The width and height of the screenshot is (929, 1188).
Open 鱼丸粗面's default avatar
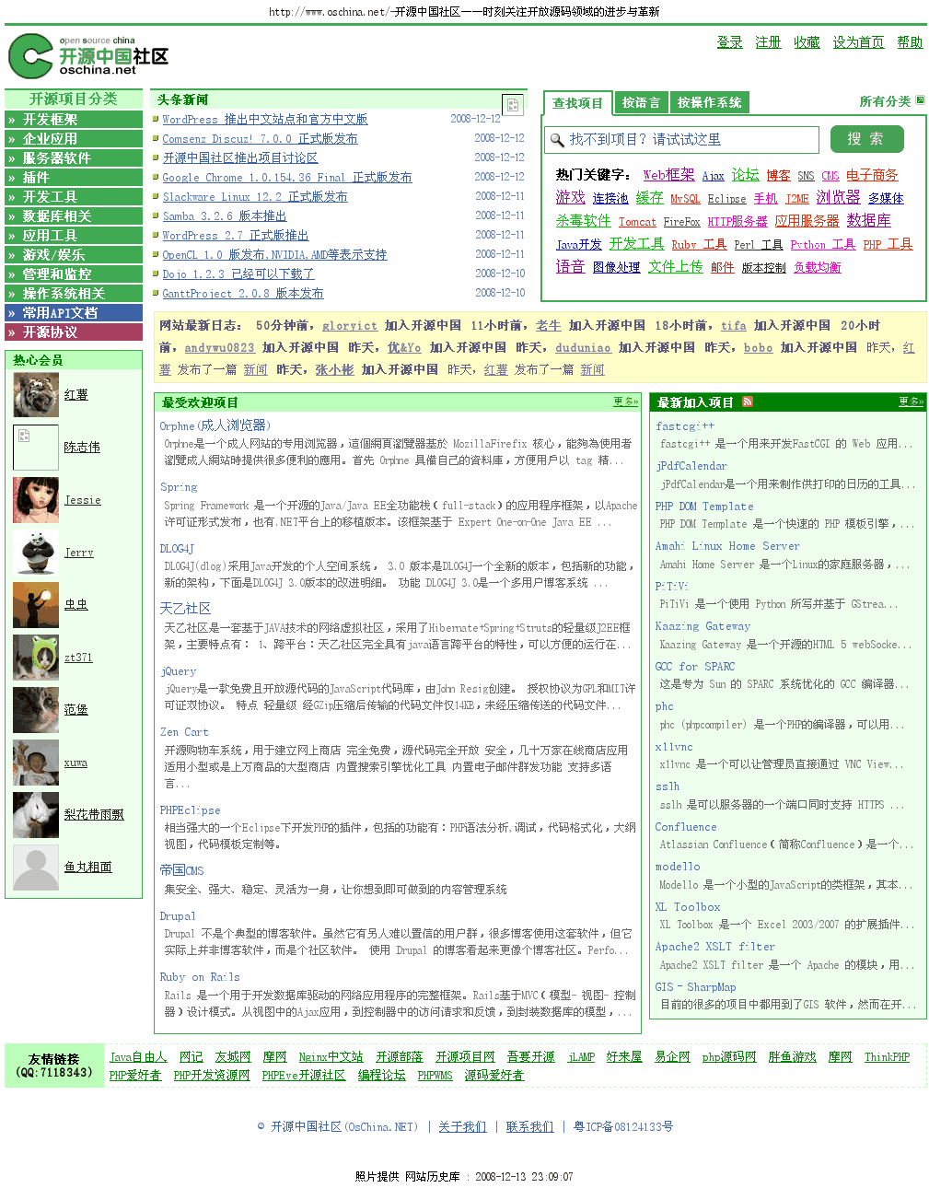(x=36, y=868)
